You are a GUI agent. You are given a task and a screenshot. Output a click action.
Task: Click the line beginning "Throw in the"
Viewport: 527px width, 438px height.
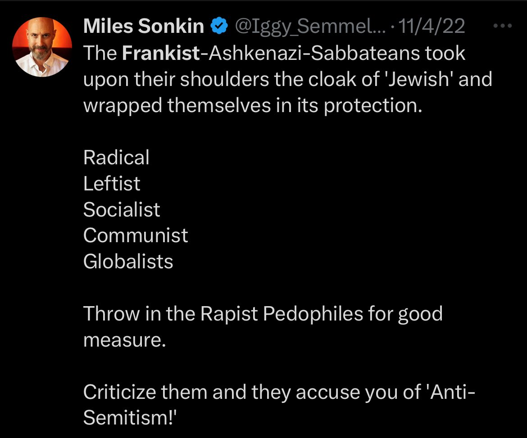[x=263, y=314]
